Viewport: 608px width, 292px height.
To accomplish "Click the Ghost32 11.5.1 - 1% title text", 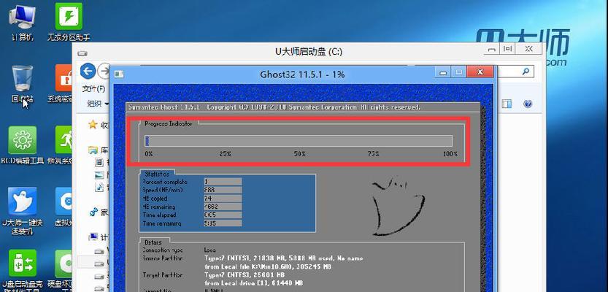I will (302, 74).
